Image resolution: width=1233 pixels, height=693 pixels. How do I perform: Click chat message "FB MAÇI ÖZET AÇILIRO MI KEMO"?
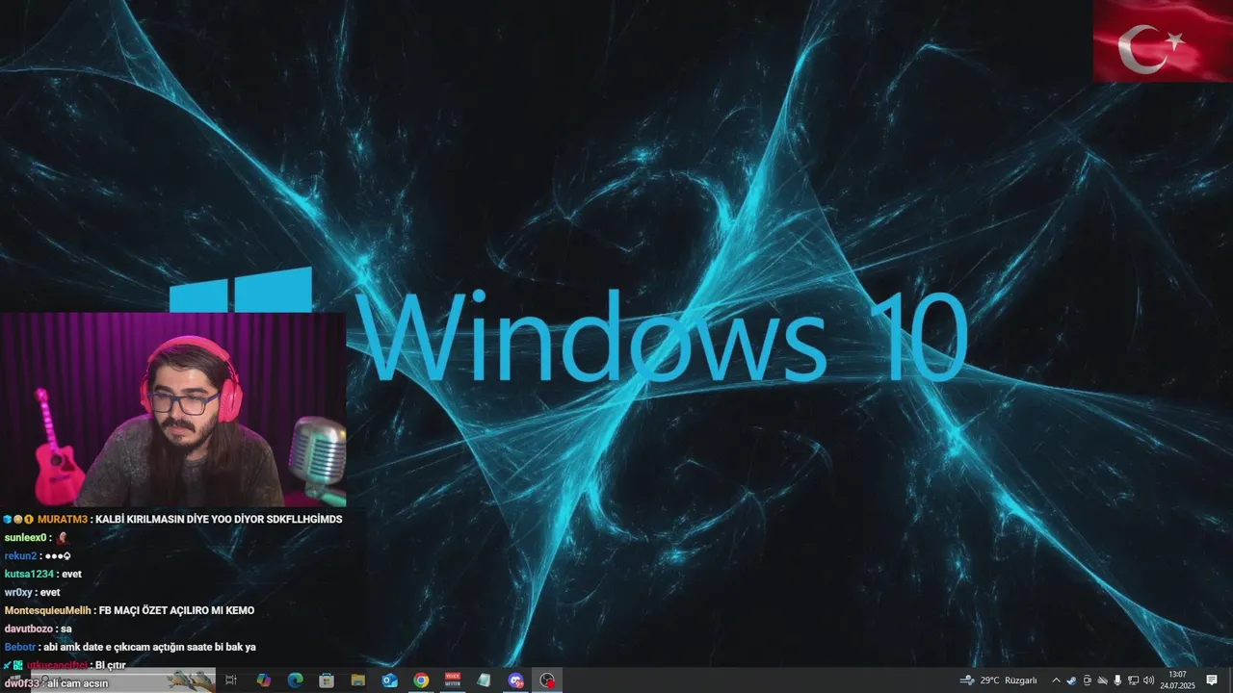point(176,610)
